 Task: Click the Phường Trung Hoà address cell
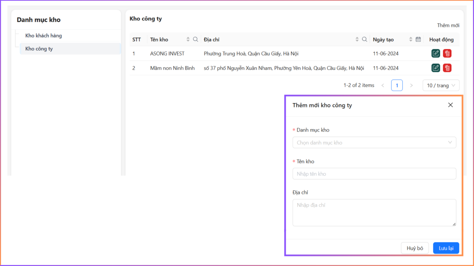pos(251,53)
